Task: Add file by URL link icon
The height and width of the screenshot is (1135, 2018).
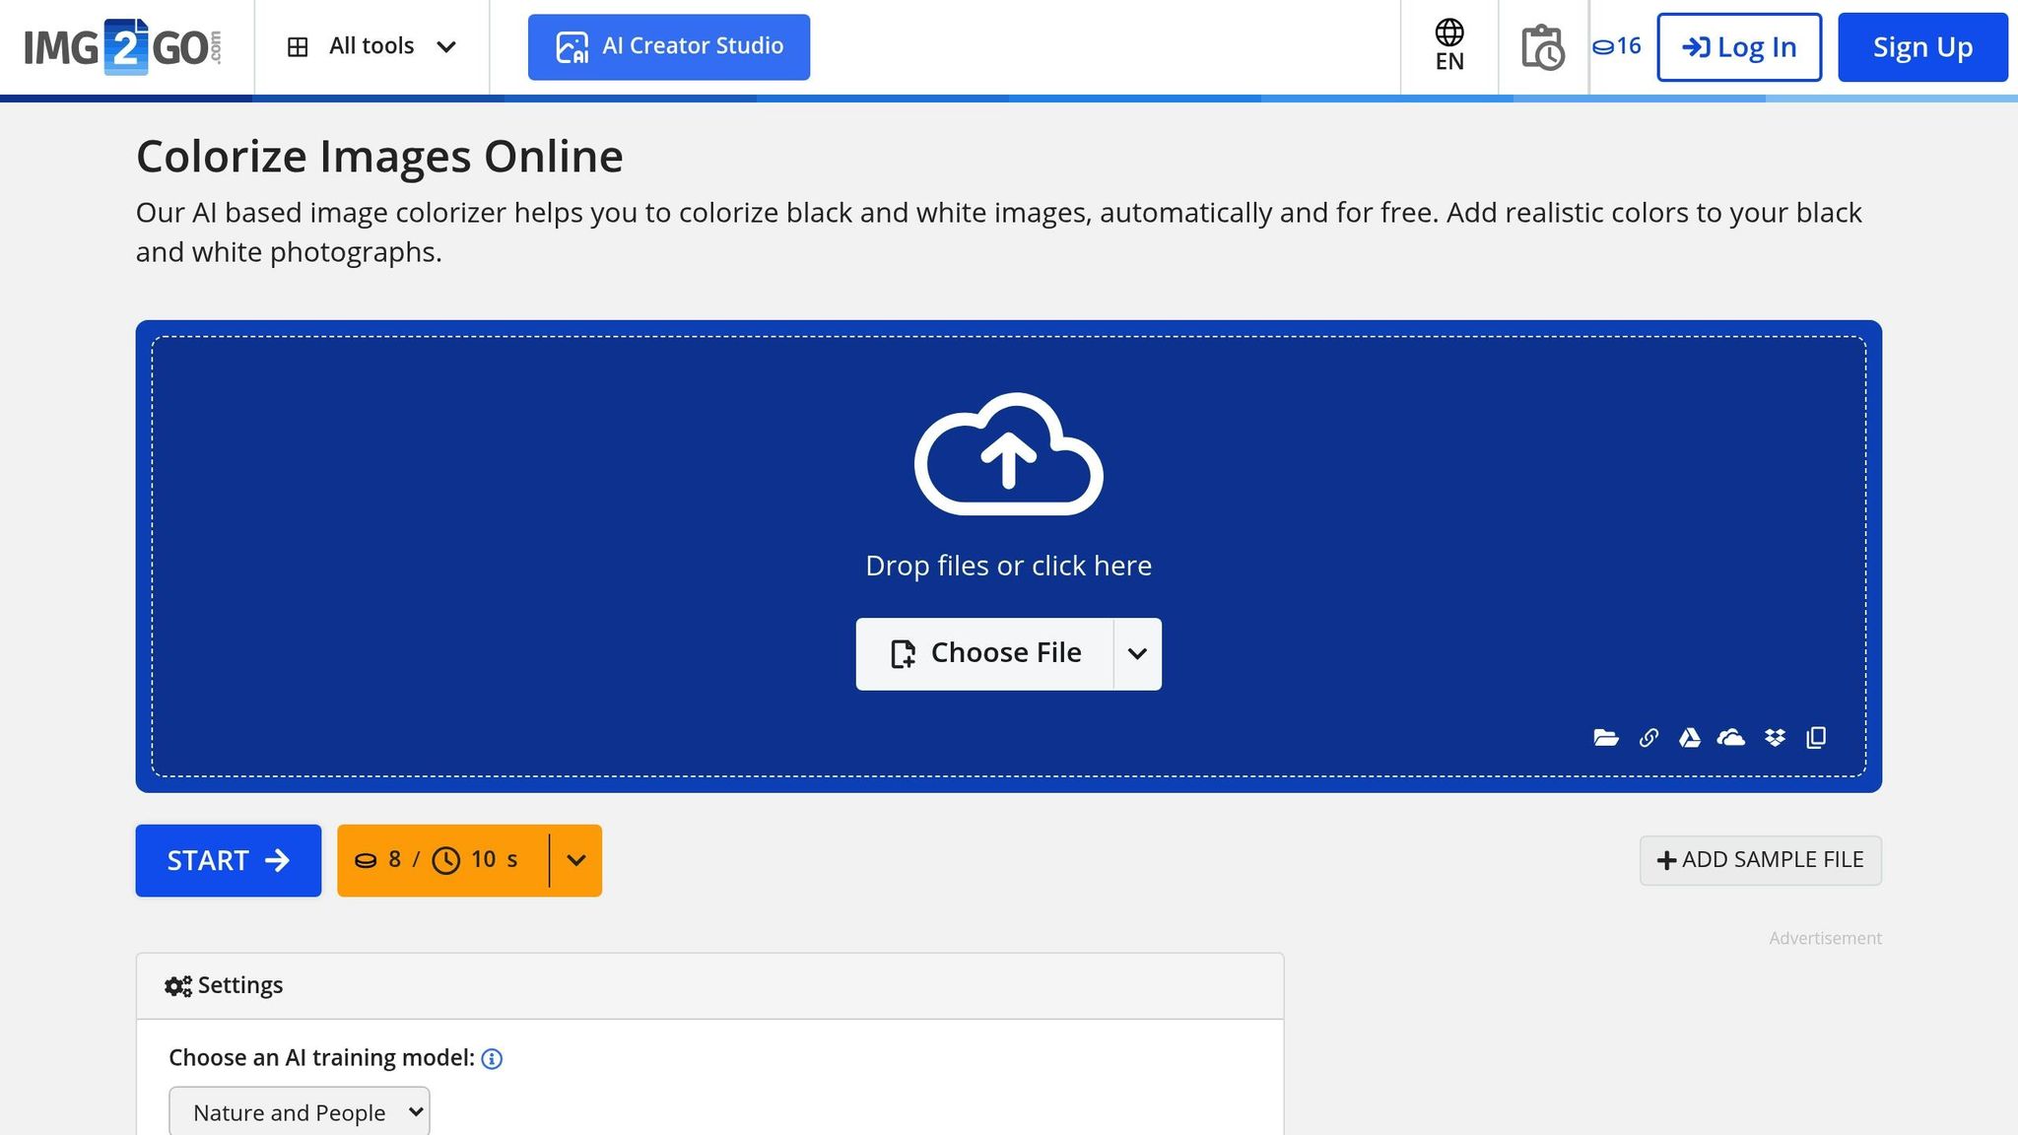Action: point(1648,738)
